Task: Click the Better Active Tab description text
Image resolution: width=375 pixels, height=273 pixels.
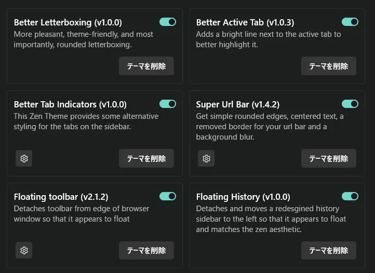Action: (x=269, y=39)
